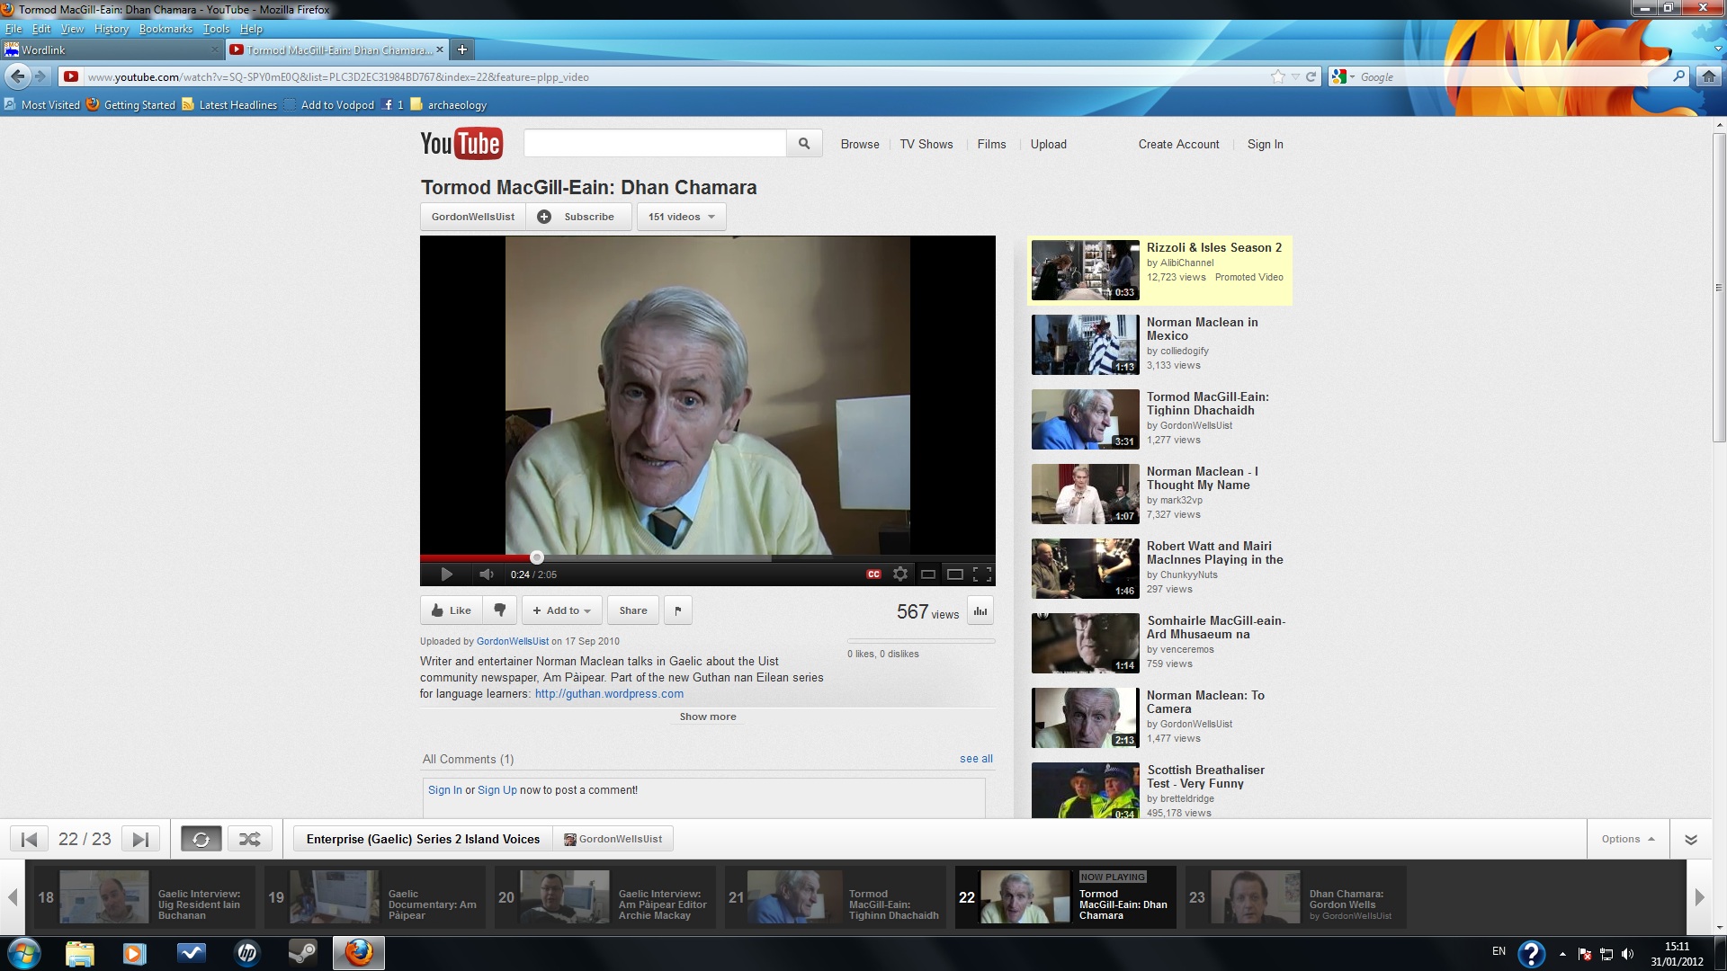Click the Subscribe button
1727x971 pixels.
click(x=578, y=217)
